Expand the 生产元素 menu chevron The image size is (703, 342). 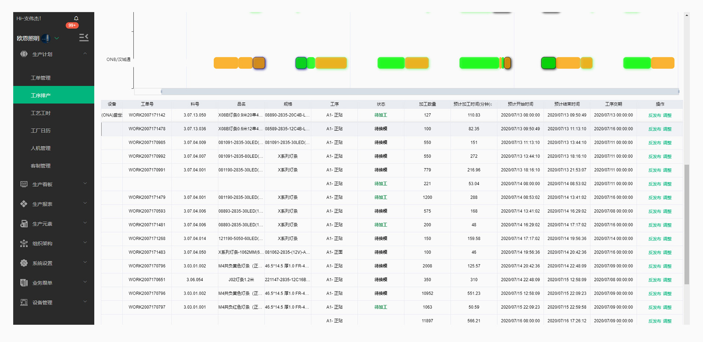[85, 223]
